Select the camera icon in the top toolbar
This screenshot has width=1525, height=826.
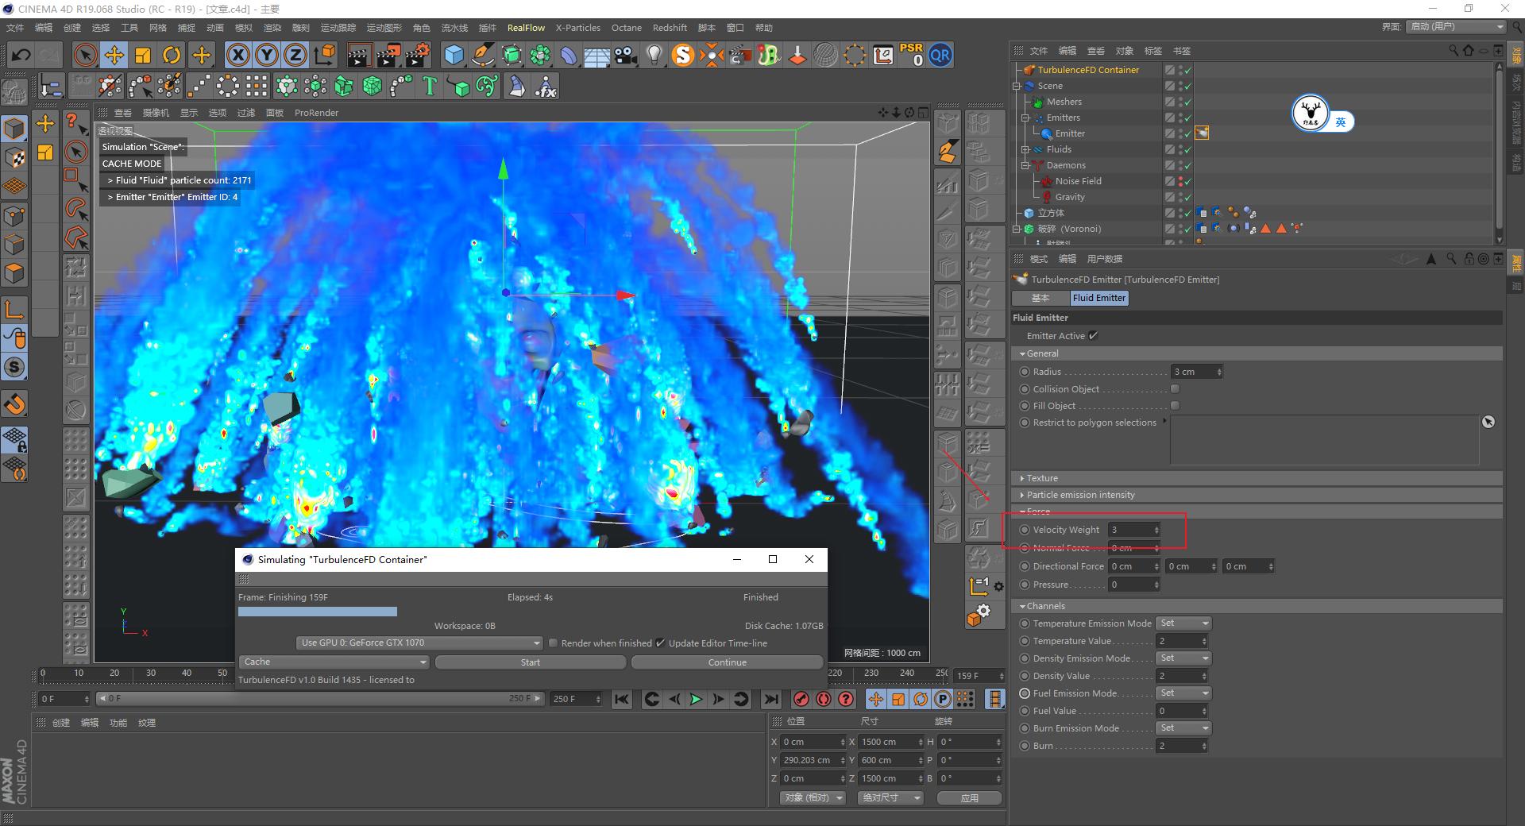tap(626, 55)
